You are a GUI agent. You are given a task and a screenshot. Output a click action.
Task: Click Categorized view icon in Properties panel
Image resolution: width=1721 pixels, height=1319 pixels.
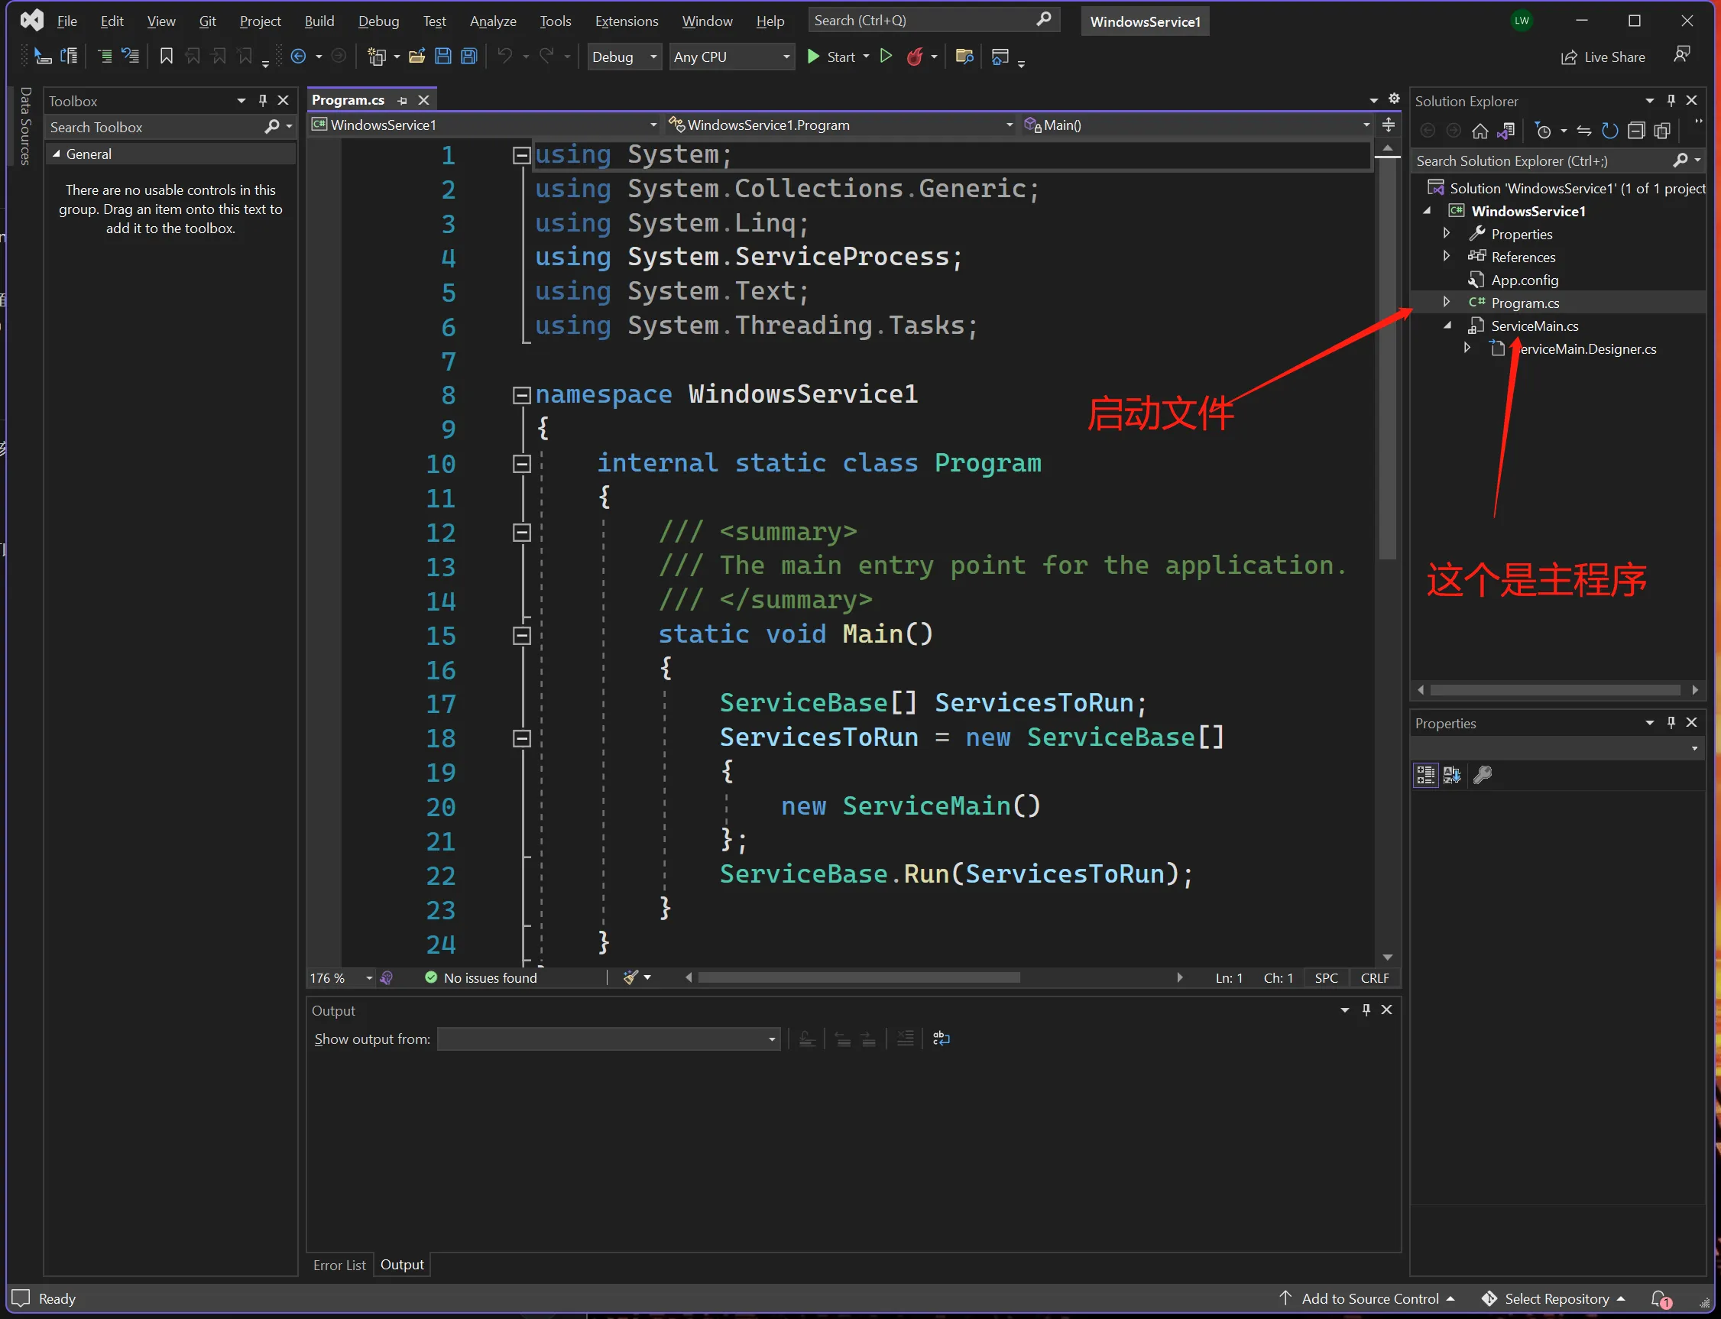point(1426,775)
